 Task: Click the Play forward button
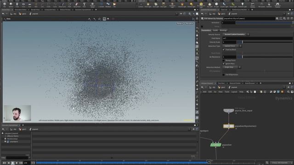tap(17, 163)
